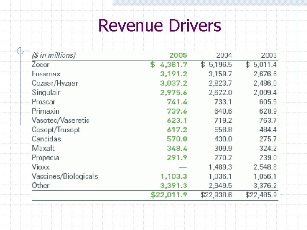The image size is (307, 230).
Task: Select the Cozaar/Hyzaar row label
Action: (55, 83)
